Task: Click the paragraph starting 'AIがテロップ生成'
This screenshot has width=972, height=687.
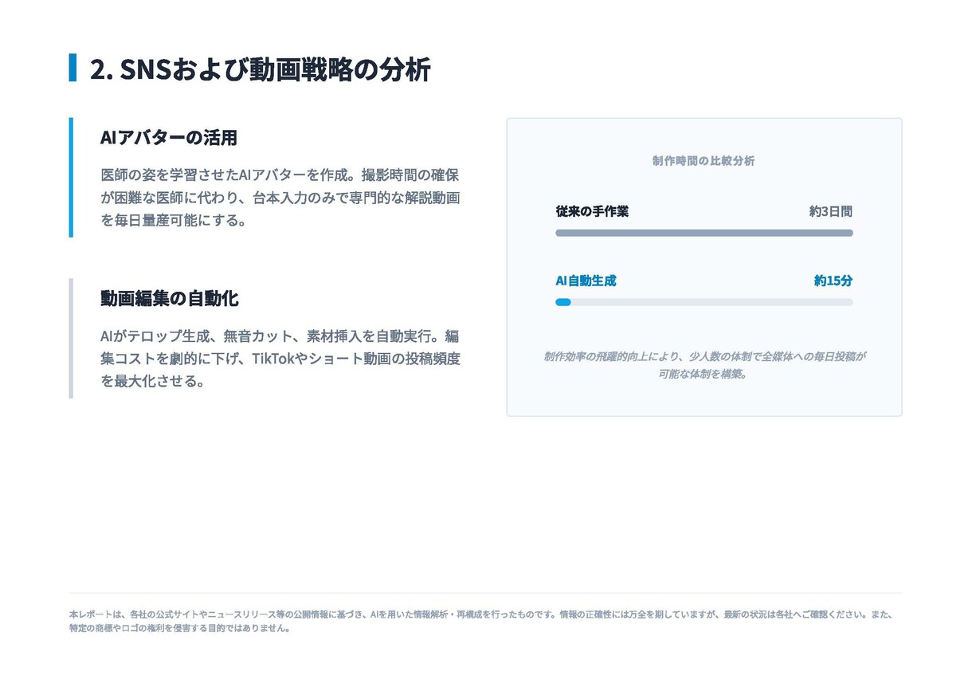Action: [280, 358]
